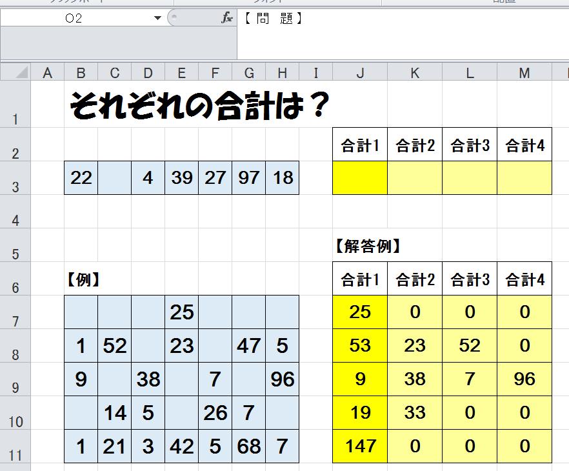This screenshot has height=471, width=569.
Task: Select the cell containing 33
Action: pos(415,413)
